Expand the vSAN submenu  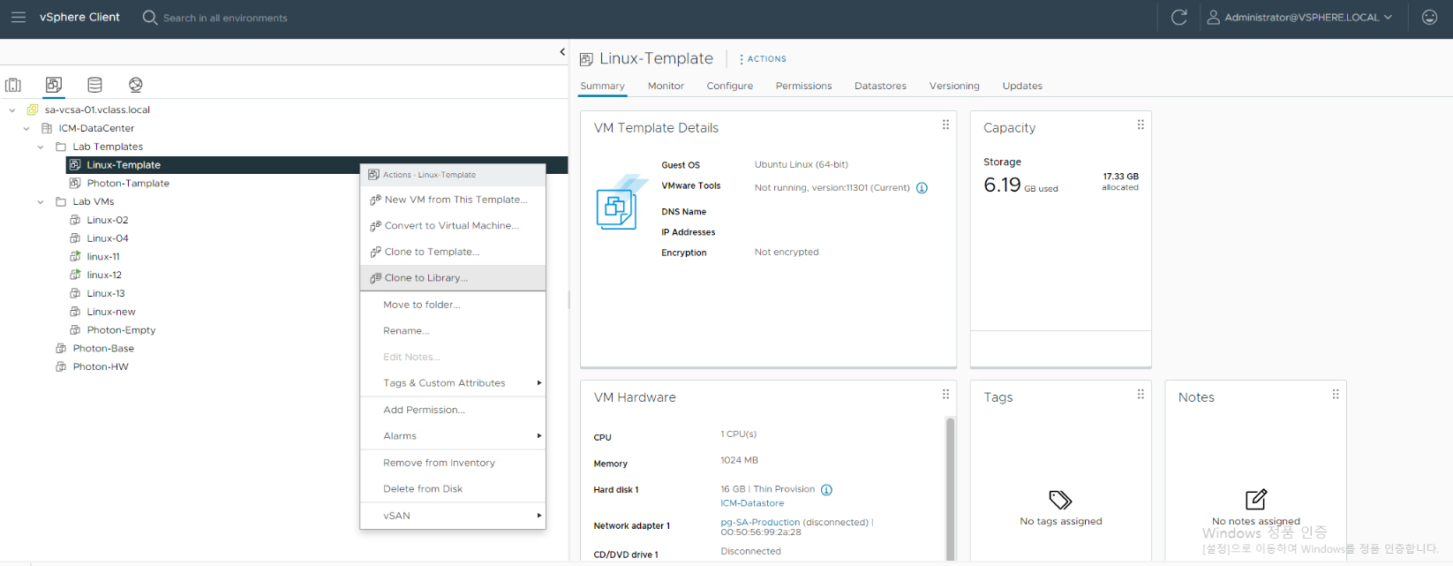click(453, 516)
